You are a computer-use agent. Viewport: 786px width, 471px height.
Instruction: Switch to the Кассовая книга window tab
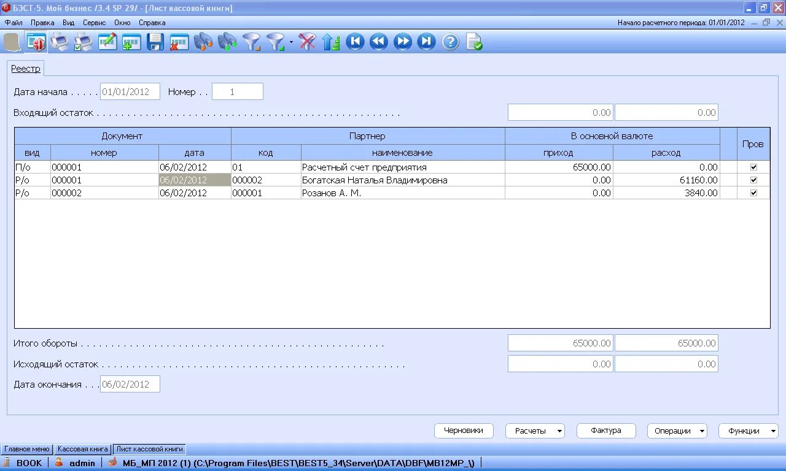pyautogui.click(x=83, y=449)
